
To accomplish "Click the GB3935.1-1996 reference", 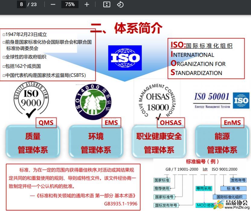I will 121,204.
